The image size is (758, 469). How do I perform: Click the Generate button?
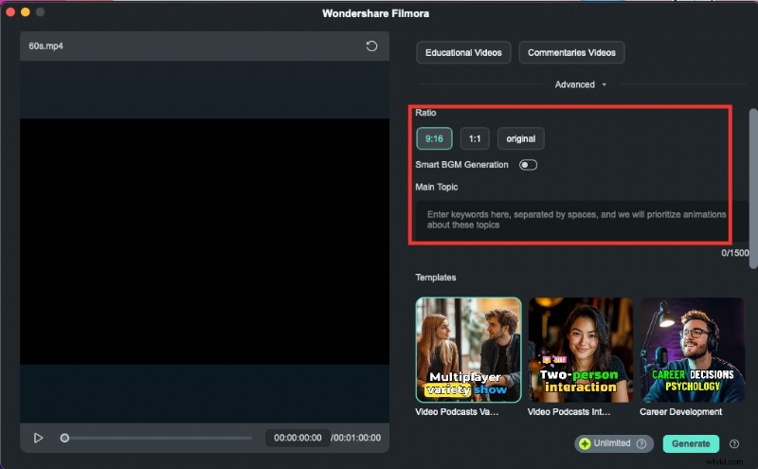[691, 443]
